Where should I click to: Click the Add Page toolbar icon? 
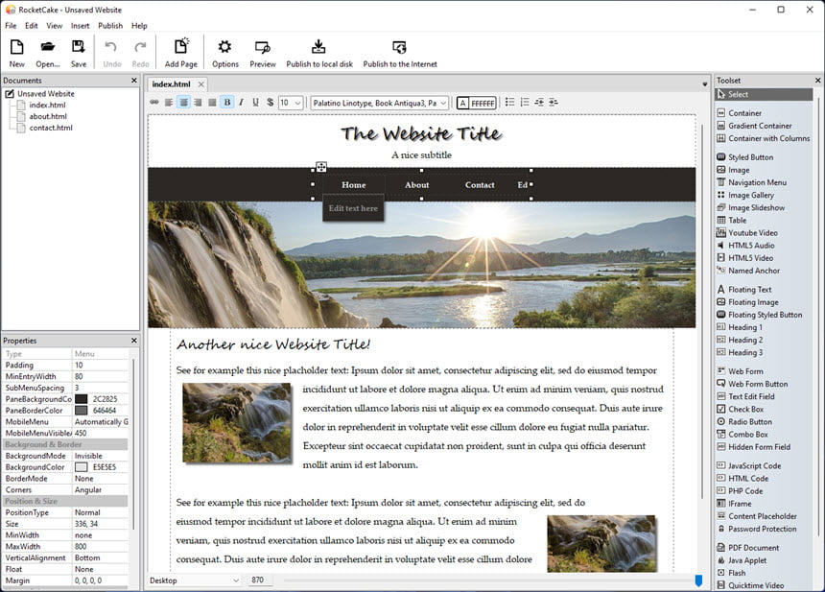(x=181, y=53)
